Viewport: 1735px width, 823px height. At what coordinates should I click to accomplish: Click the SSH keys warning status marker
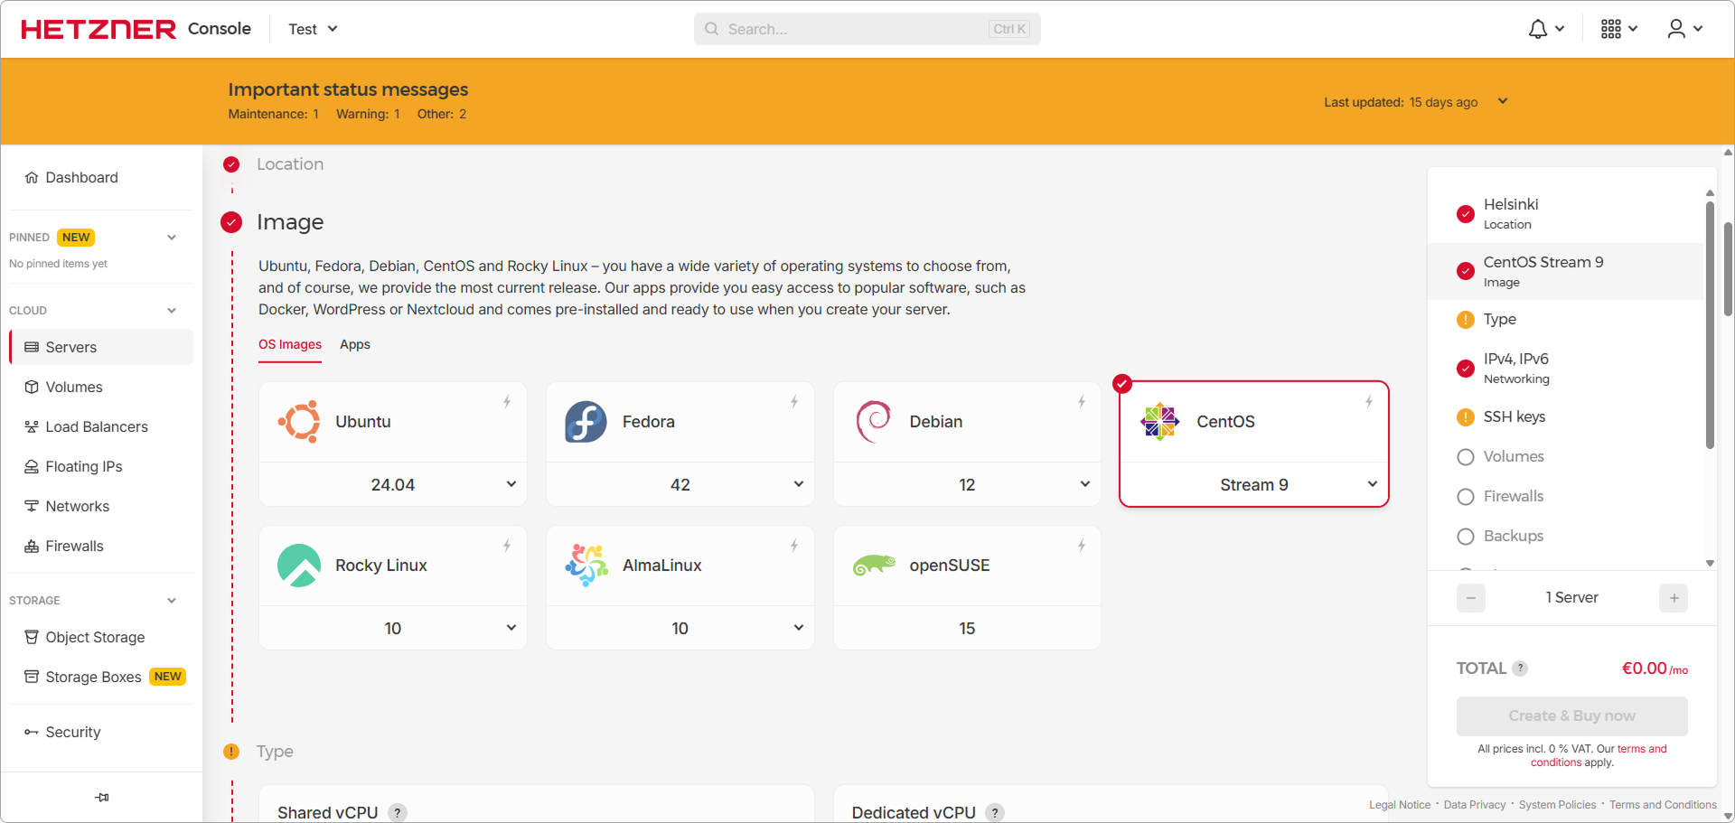click(x=1466, y=417)
